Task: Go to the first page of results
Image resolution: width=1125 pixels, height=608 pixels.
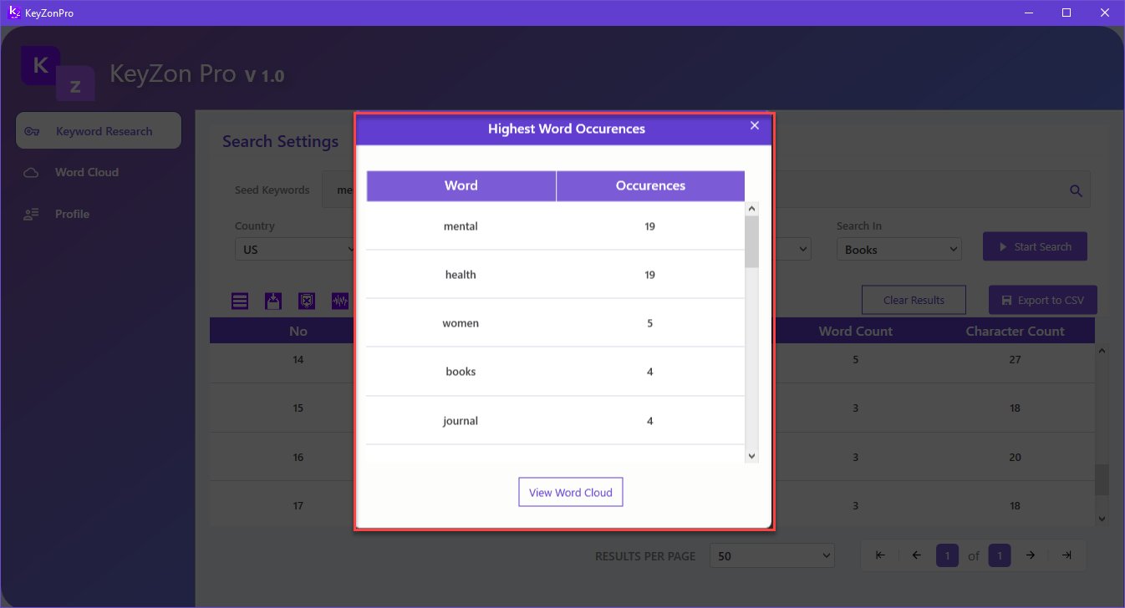Action: 880,555
